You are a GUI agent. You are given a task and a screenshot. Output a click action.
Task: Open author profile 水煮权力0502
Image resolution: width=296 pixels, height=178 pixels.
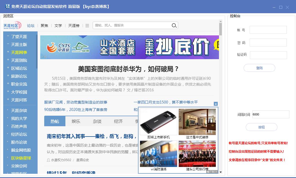click(x=61, y=160)
